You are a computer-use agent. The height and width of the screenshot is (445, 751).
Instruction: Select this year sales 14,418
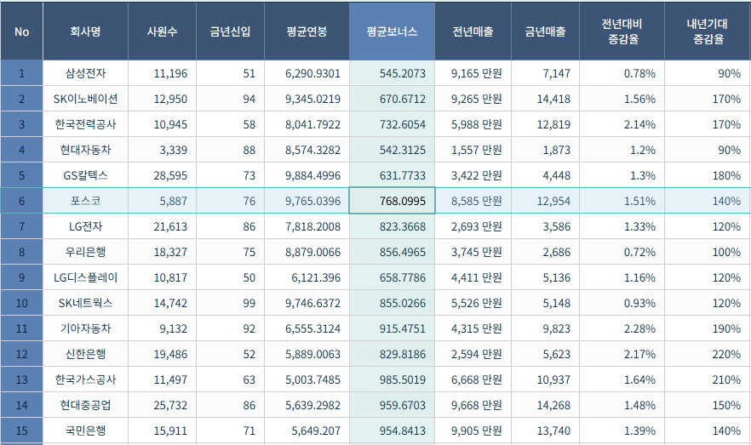[x=545, y=99]
